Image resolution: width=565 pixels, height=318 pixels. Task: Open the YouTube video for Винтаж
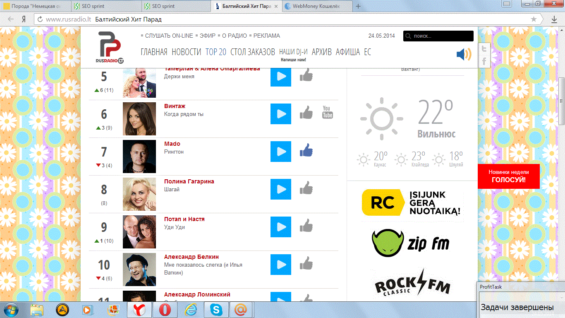pos(327,112)
